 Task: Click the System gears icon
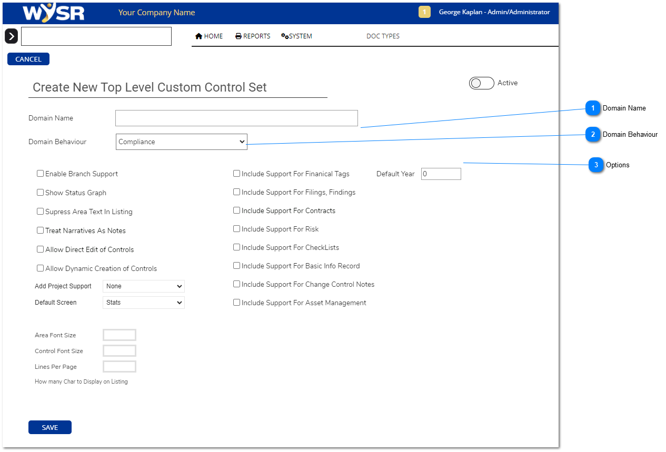(x=285, y=36)
